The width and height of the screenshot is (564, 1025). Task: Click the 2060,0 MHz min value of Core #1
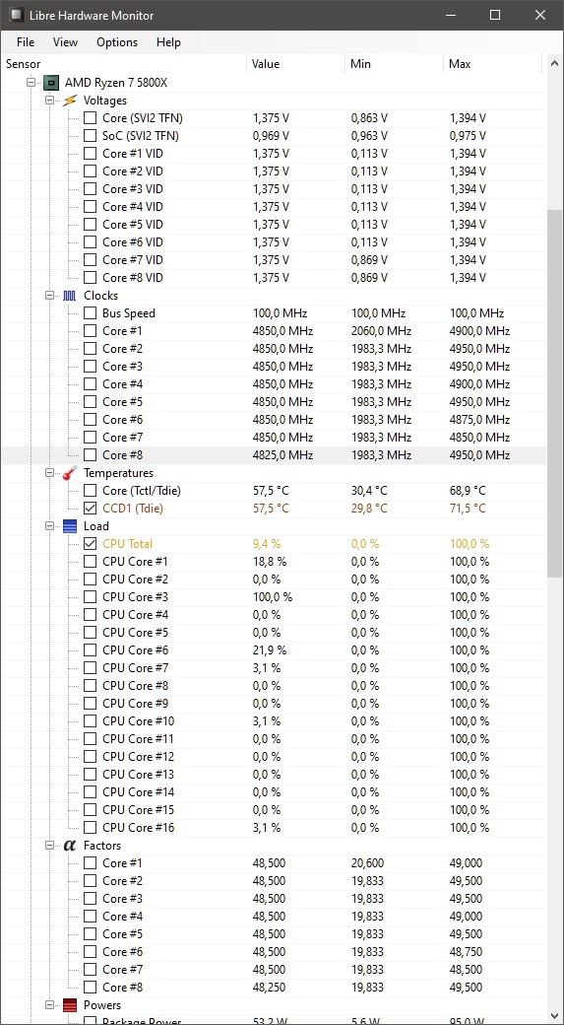381,331
